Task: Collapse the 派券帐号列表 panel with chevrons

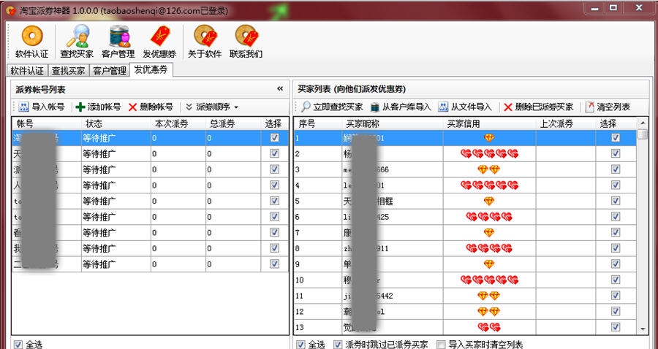Action: tap(280, 89)
